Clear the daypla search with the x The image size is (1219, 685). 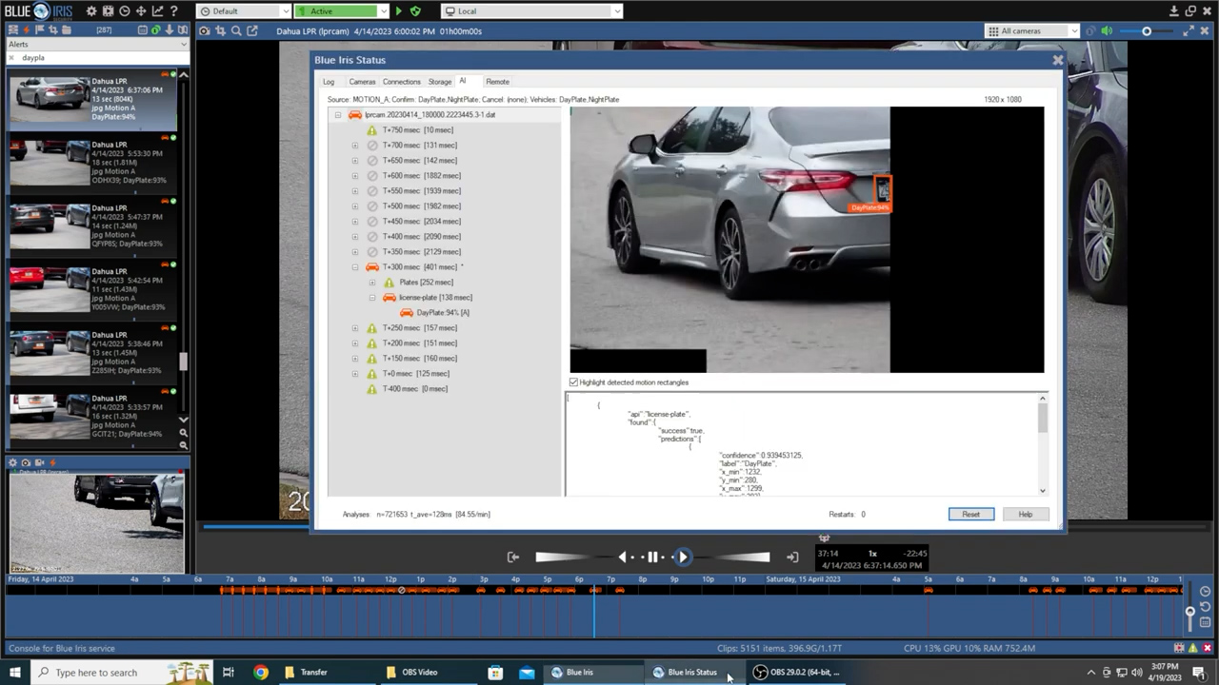pyautogui.click(x=12, y=58)
